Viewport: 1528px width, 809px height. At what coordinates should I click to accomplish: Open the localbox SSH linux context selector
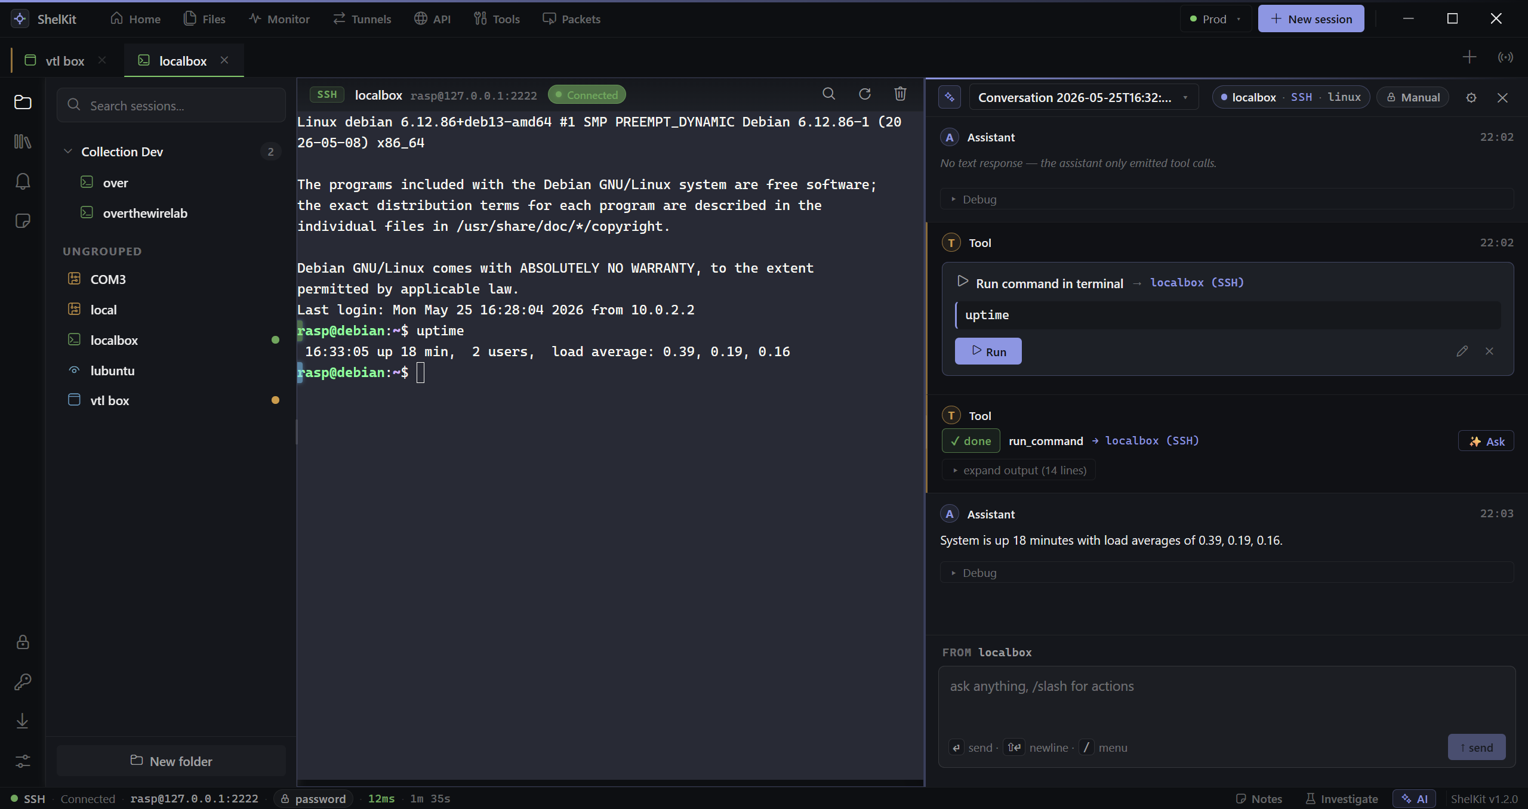tap(1290, 97)
